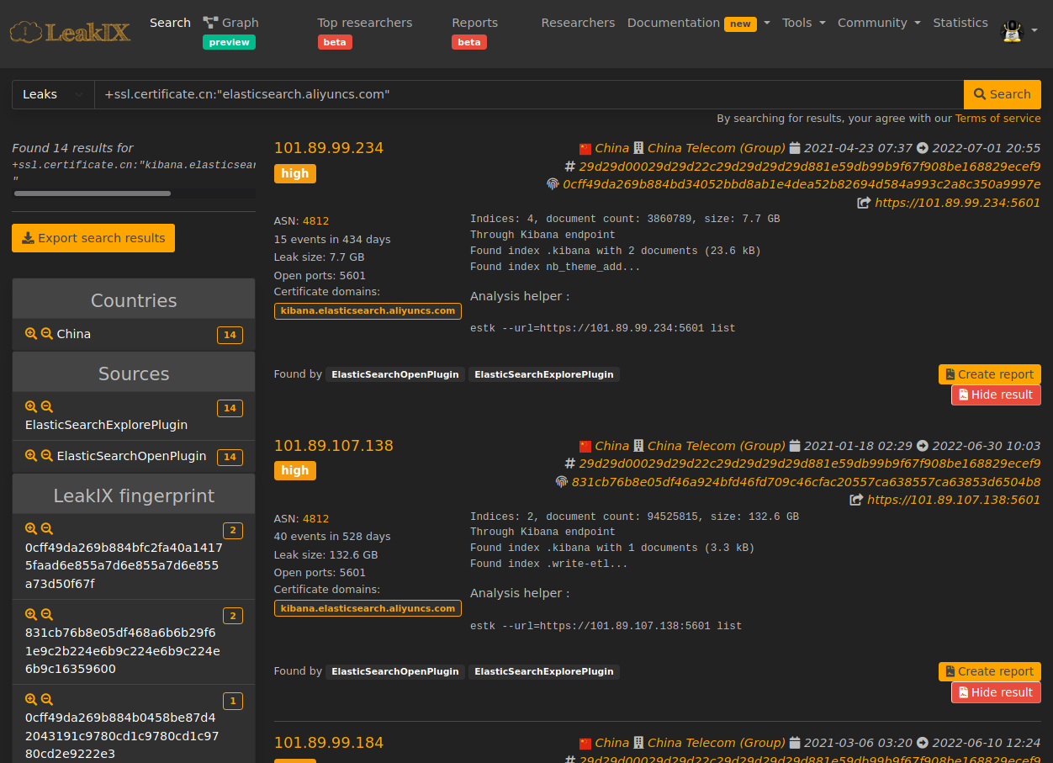Image resolution: width=1053 pixels, height=763 pixels.
Task: Open external link https://101.89.99.234:5601
Action: (957, 203)
